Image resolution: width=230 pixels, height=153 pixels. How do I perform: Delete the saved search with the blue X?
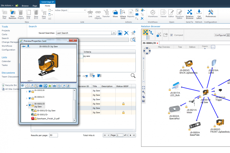(x=126, y=33)
